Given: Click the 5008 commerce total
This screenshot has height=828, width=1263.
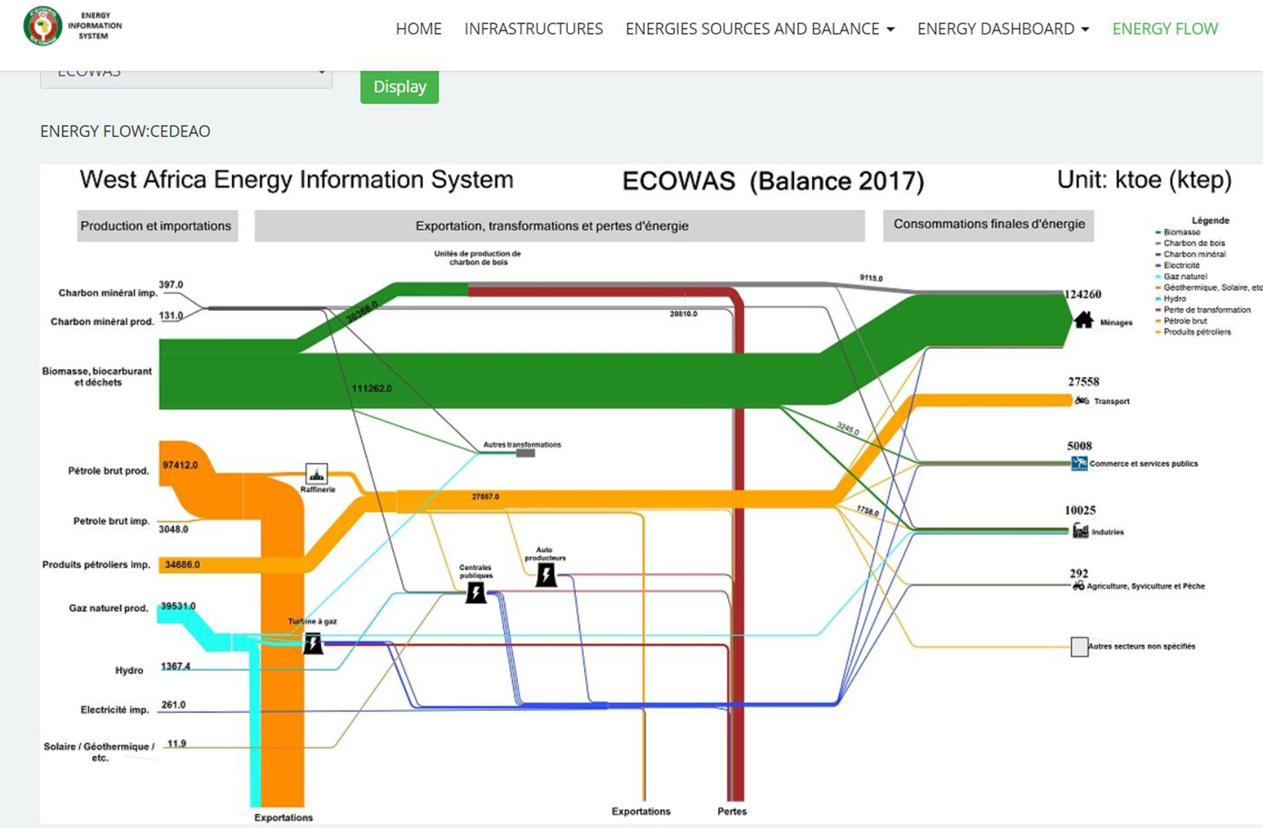Looking at the screenshot, I should point(1079,446).
